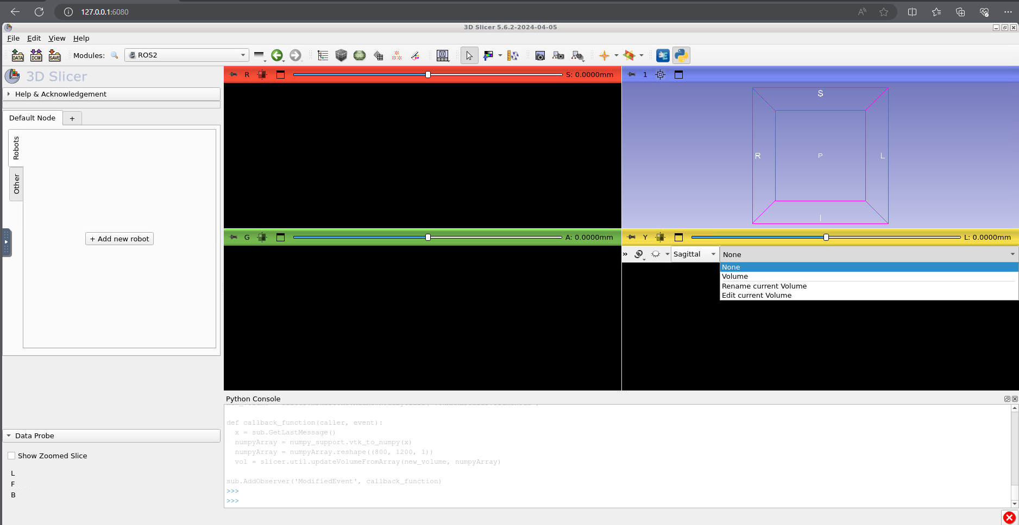Collapse yellow controller with double chevron

click(x=625, y=254)
